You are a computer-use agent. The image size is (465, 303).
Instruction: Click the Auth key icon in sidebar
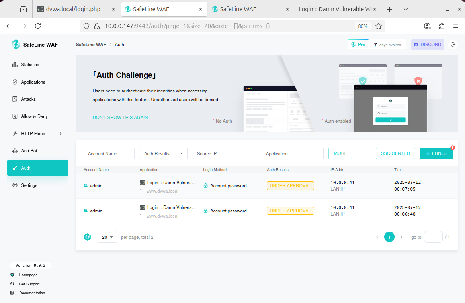pyautogui.click(x=15, y=168)
